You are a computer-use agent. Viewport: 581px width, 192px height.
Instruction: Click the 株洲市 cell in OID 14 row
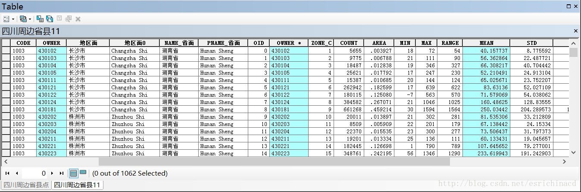pyautogui.click(x=88, y=153)
